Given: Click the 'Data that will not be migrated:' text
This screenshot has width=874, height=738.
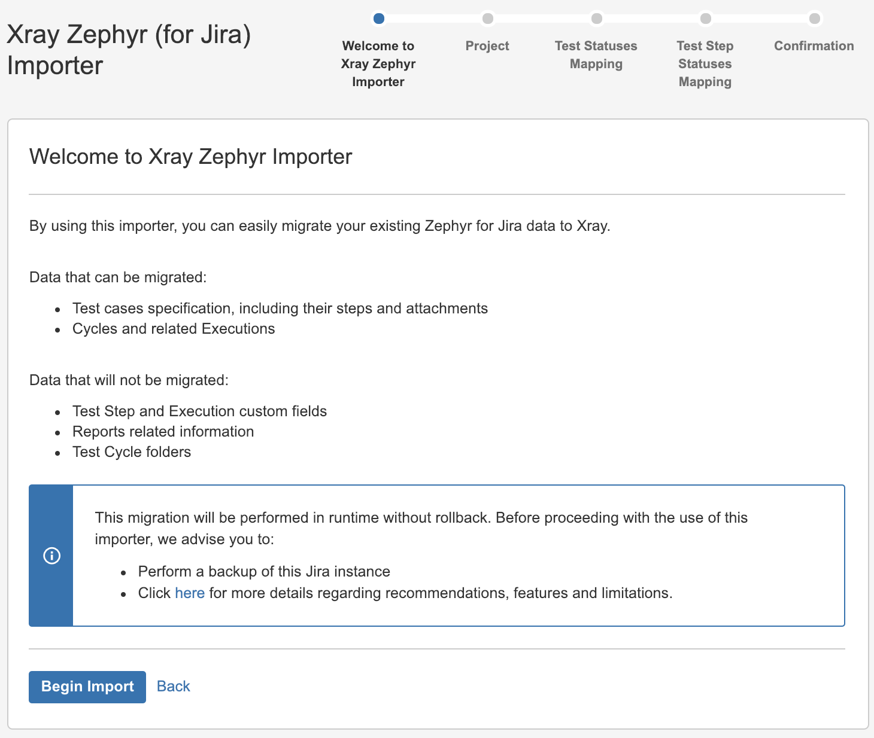Looking at the screenshot, I should click(x=129, y=380).
